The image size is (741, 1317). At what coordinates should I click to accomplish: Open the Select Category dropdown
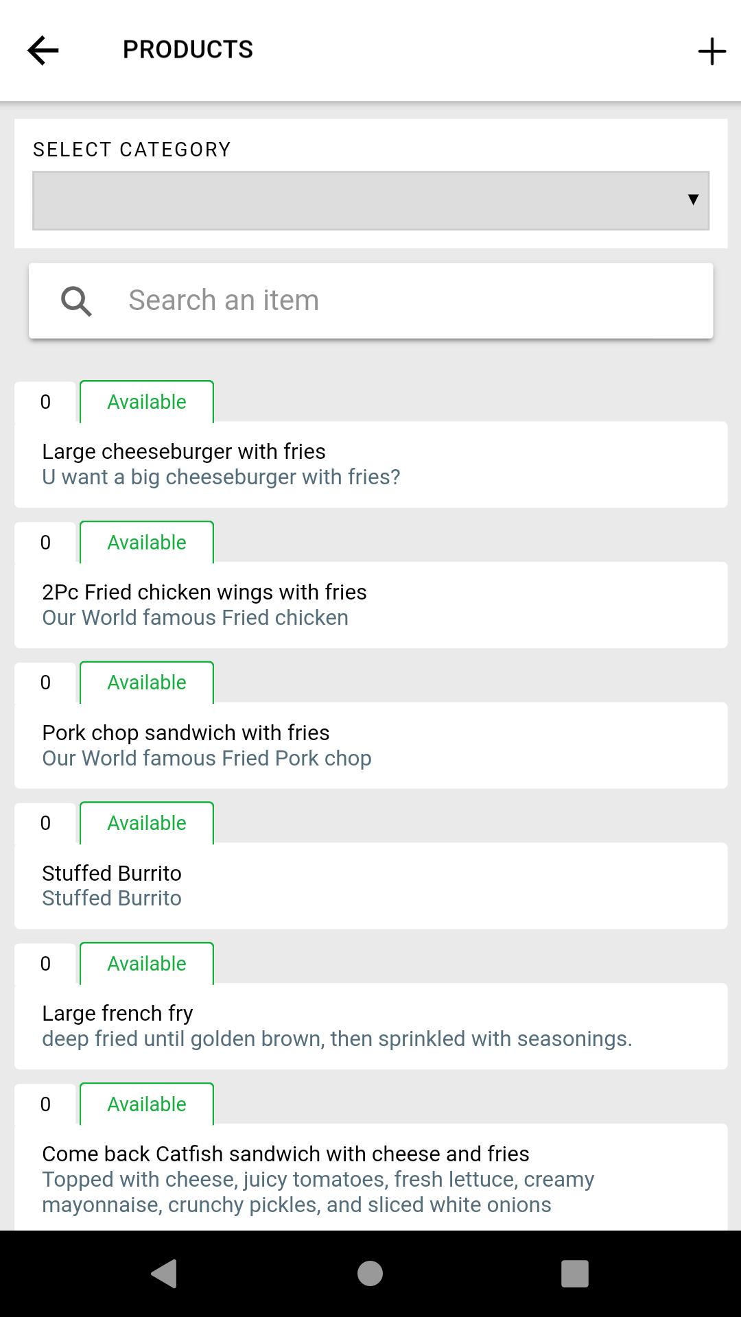(370, 200)
